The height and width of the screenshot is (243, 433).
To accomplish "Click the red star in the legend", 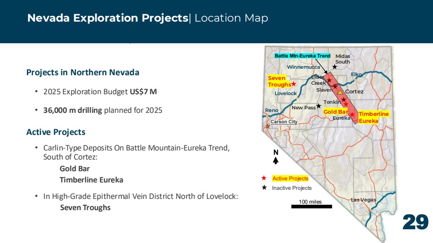I will point(264,178).
